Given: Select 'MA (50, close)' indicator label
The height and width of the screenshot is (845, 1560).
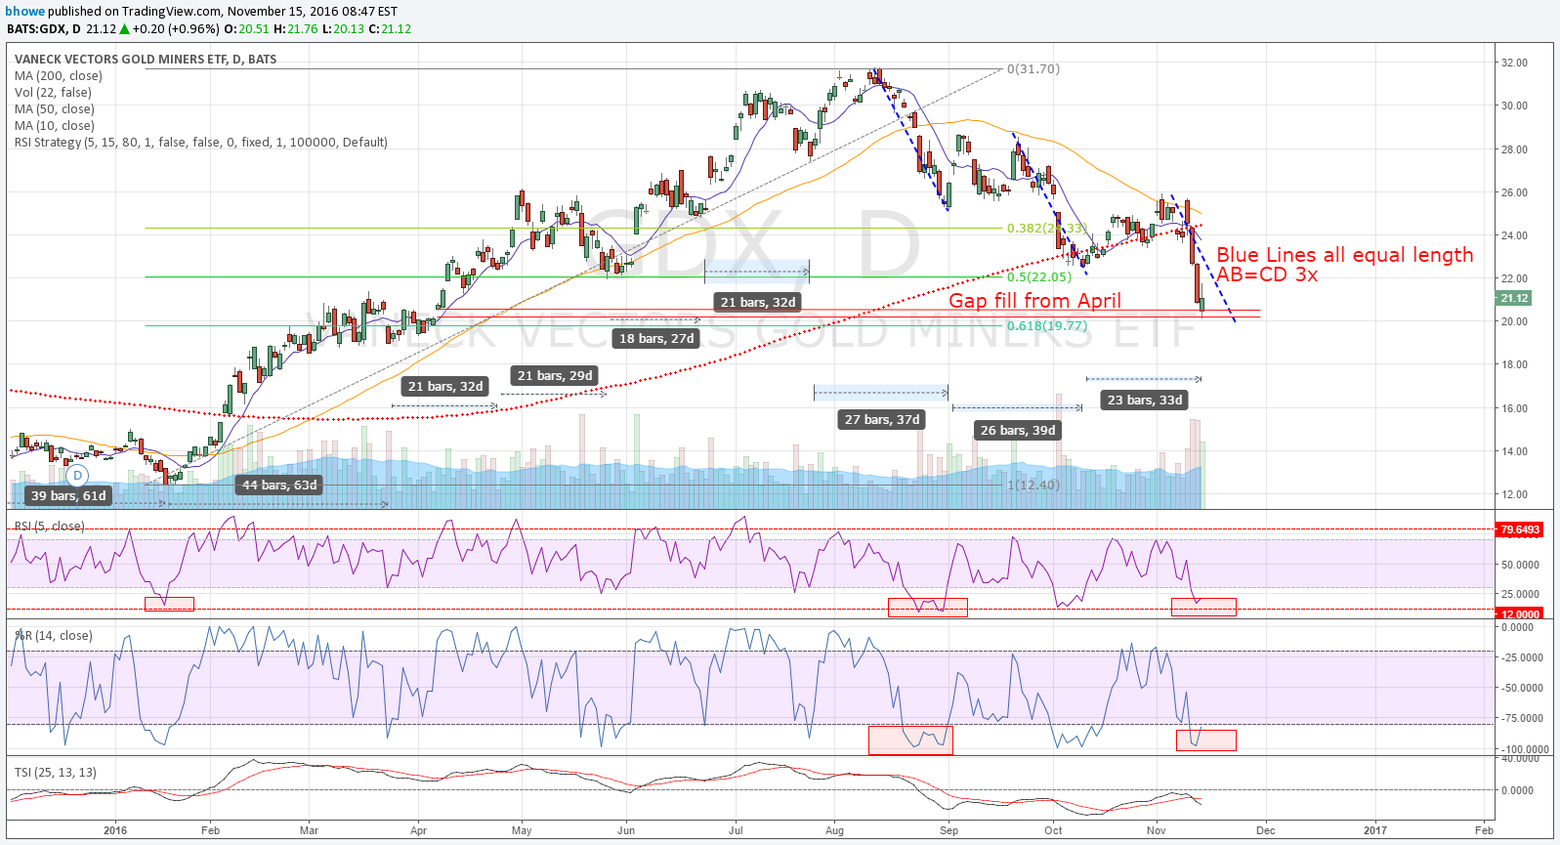Looking at the screenshot, I should coord(55,109).
